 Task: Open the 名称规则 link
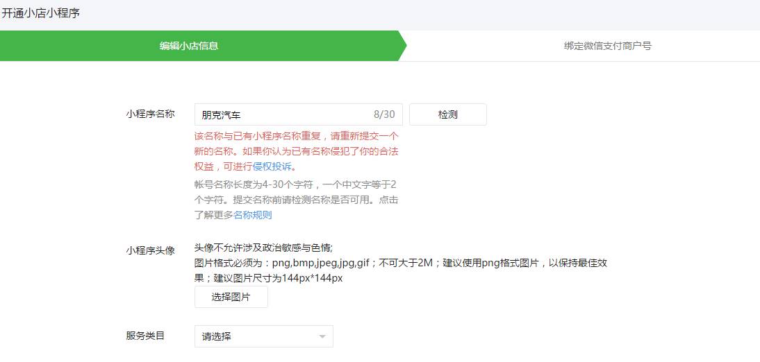pos(252,215)
